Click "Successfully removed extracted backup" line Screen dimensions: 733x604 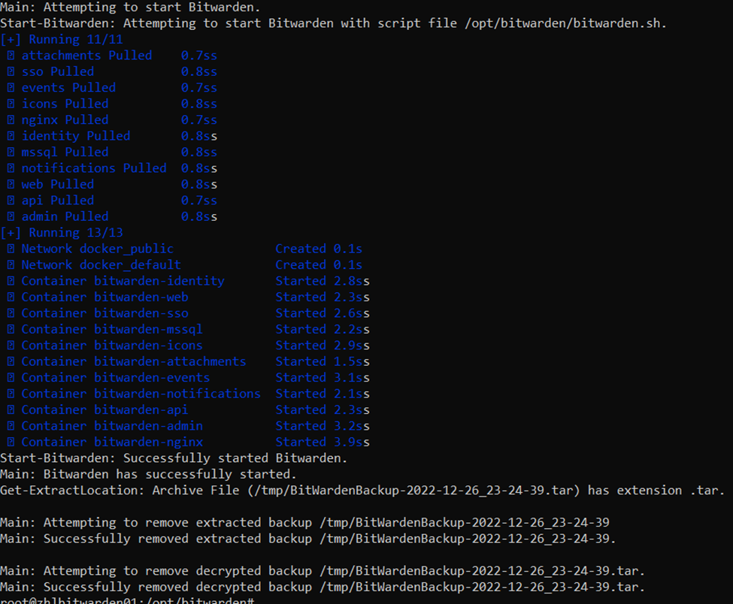tap(308, 539)
